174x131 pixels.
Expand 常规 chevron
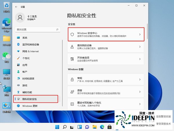pyautogui.click(x=140, y=79)
